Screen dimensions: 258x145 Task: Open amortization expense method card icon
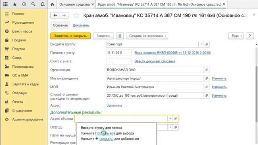tap(207, 95)
